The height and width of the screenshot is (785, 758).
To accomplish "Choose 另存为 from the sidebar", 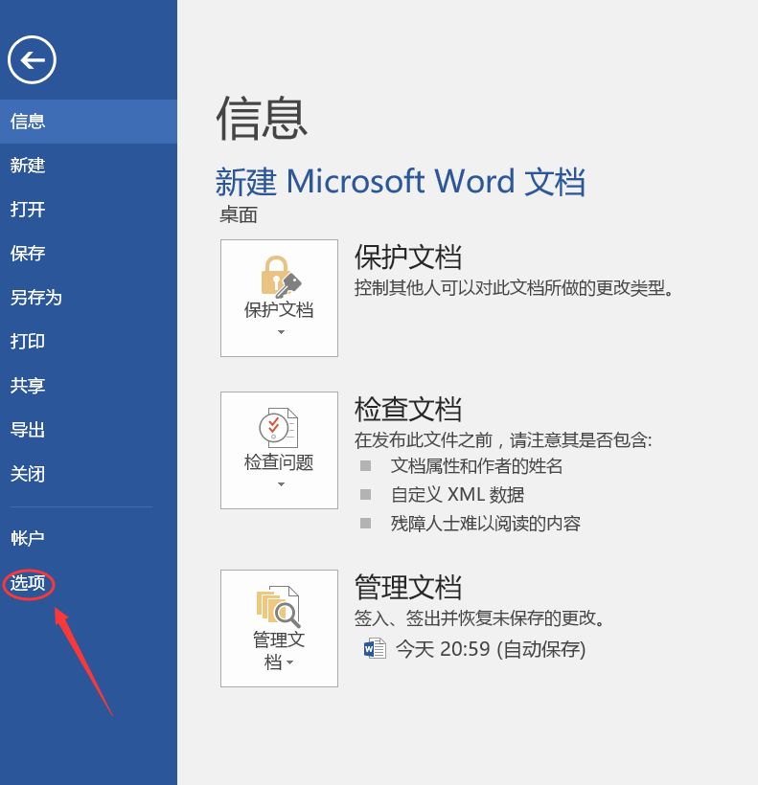I will 88,298.
